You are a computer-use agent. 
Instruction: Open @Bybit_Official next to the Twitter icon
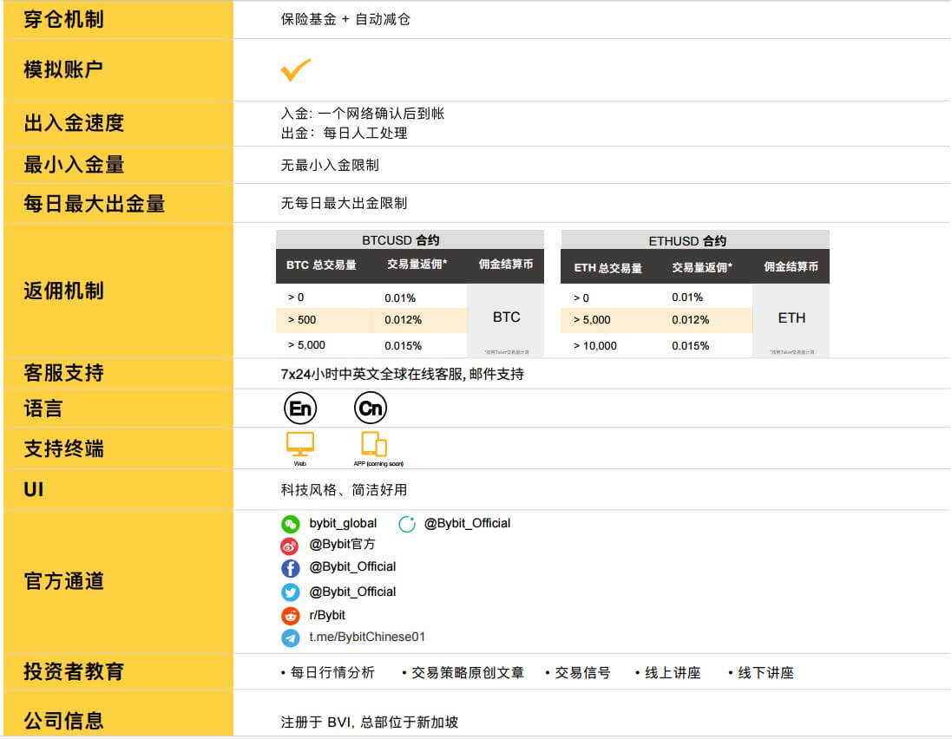tap(352, 592)
